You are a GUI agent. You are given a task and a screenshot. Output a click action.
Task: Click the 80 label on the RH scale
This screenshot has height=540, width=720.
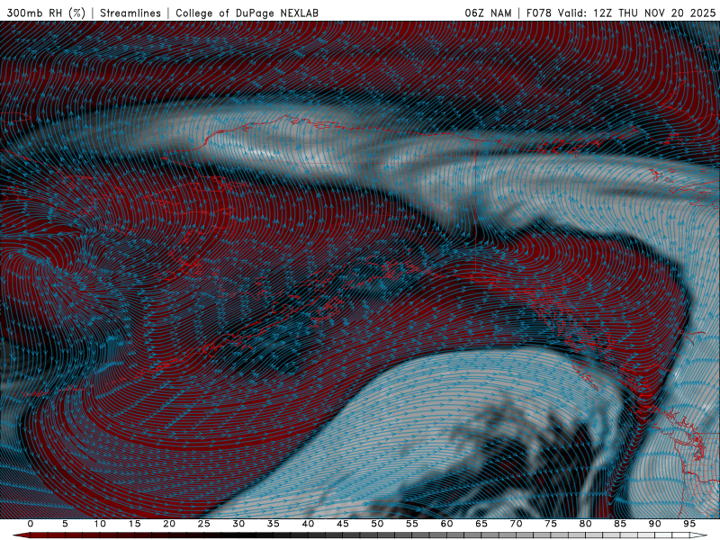click(585, 524)
